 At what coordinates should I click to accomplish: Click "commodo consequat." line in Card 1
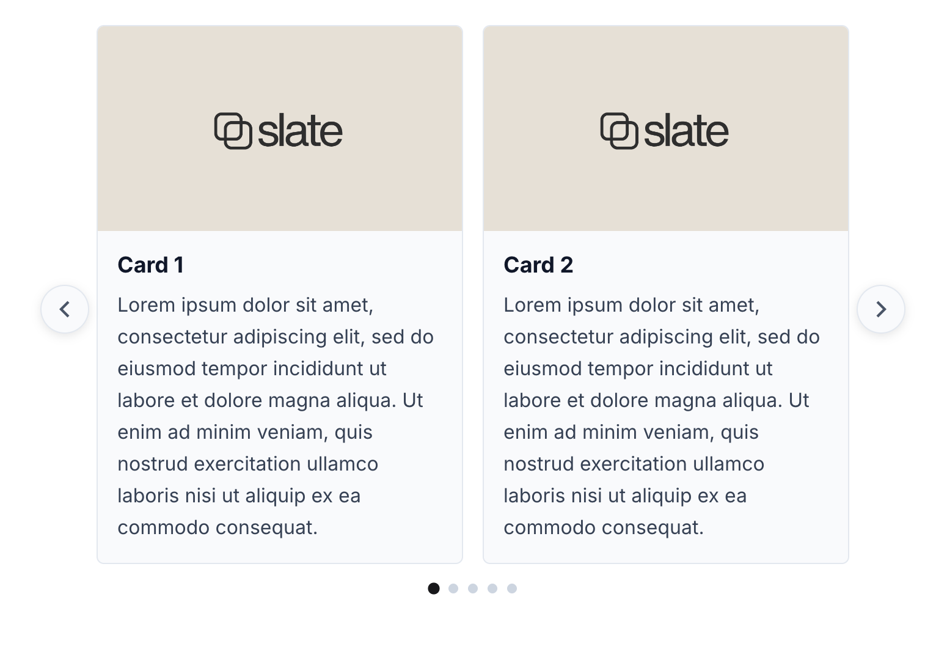point(218,527)
